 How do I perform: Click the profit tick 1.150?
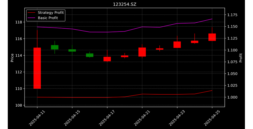pos(232,26)
